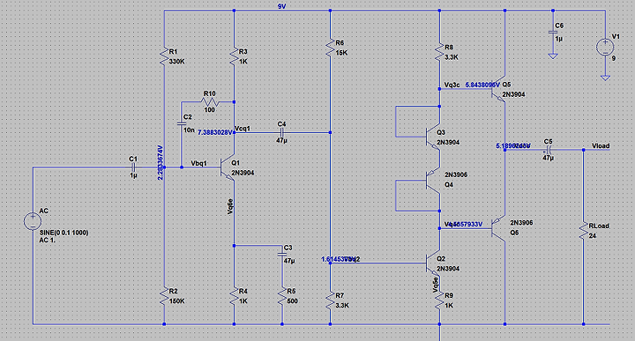Select transistor Q4 2N3906 symbol
Screen dimensions: 635x341
pyautogui.click(x=433, y=181)
